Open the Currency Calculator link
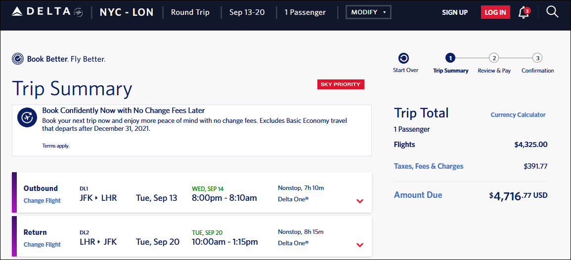The width and height of the screenshot is (571, 260). click(518, 114)
